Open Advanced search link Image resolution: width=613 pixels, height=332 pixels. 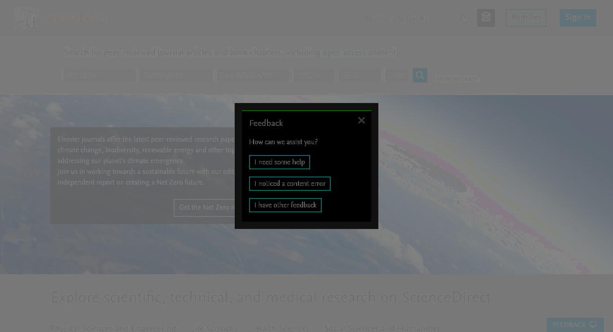(x=457, y=79)
